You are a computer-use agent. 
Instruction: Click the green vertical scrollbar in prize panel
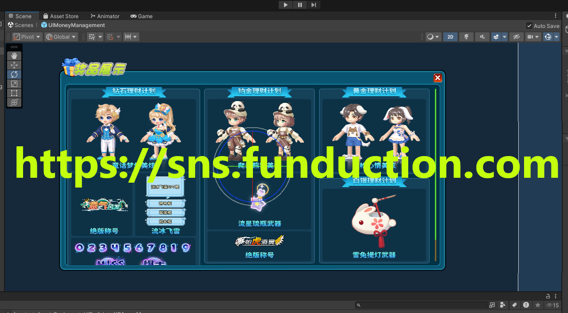pos(436,165)
